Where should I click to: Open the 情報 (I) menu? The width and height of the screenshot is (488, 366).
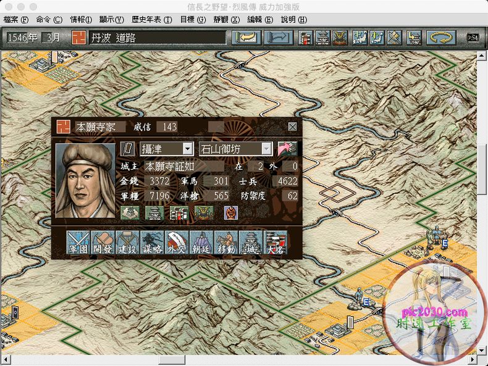click(81, 20)
